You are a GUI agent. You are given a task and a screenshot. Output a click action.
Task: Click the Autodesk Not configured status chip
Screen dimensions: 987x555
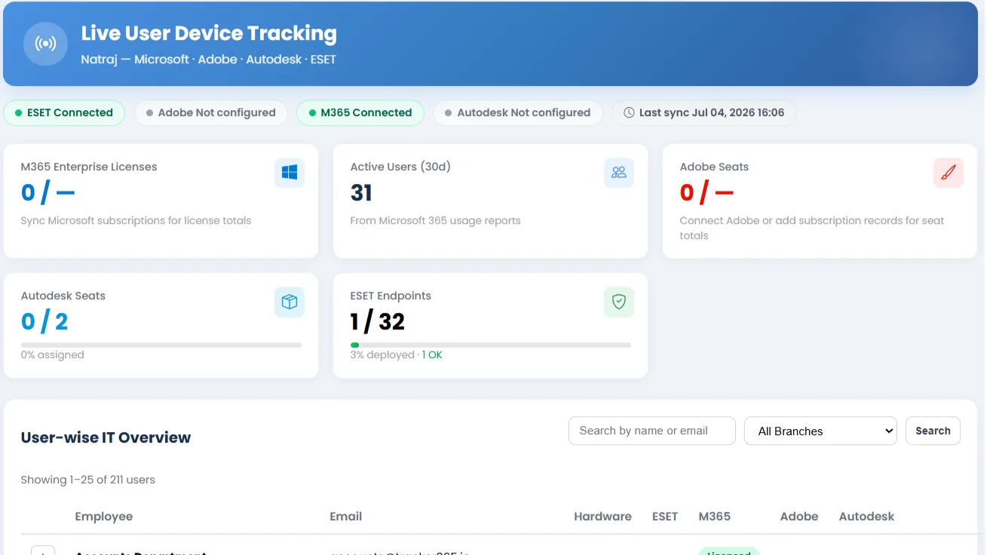click(x=518, y=113)
